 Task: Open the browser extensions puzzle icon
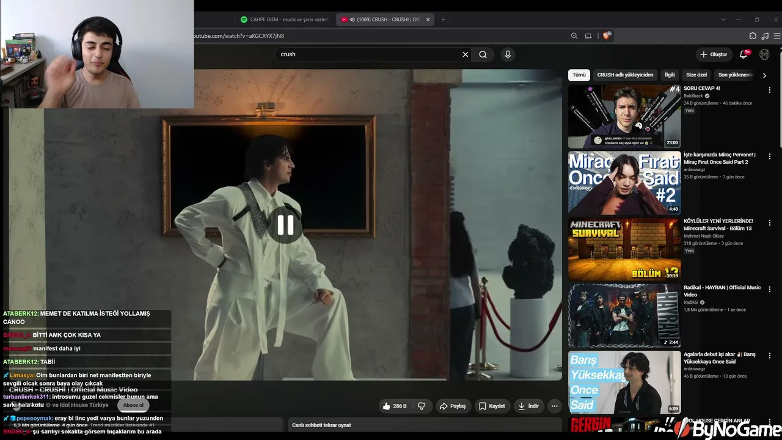tap(753, 36)
